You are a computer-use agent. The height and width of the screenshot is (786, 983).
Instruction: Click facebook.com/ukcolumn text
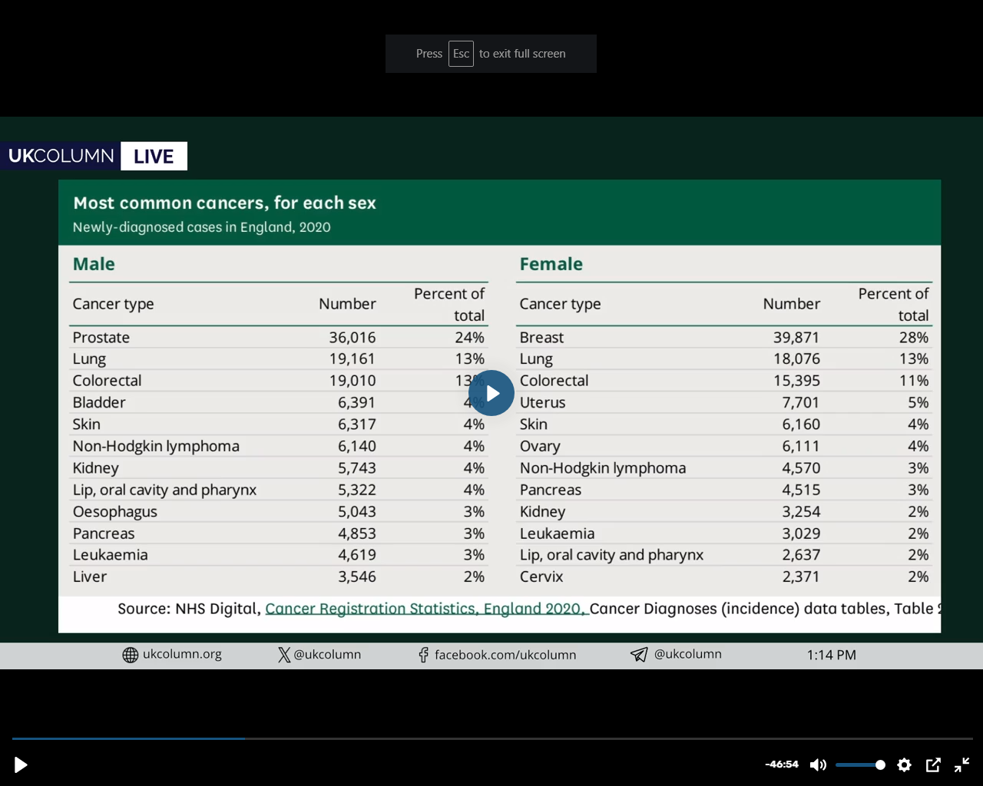click(x=505, y=655)
